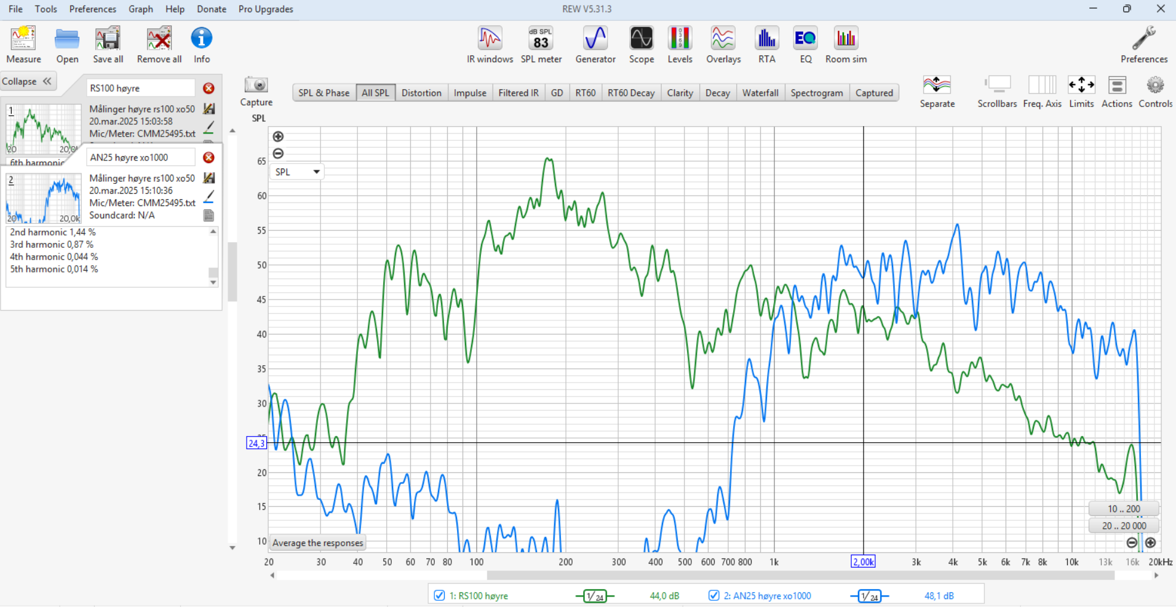Select AN25 høyre xo1000 measurement thumbnail
This screenshot has width=1176, height=607.
(x=44, y=198)
